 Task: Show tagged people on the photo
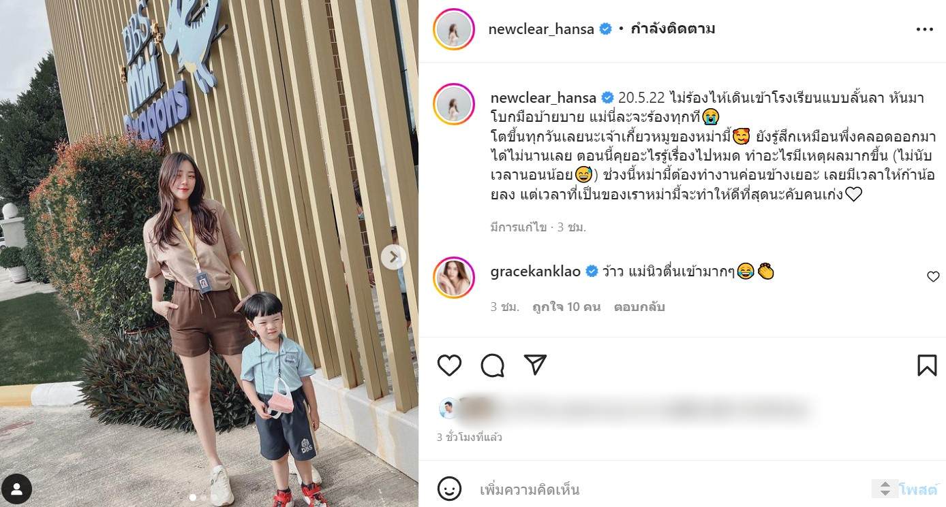point(17,489)
